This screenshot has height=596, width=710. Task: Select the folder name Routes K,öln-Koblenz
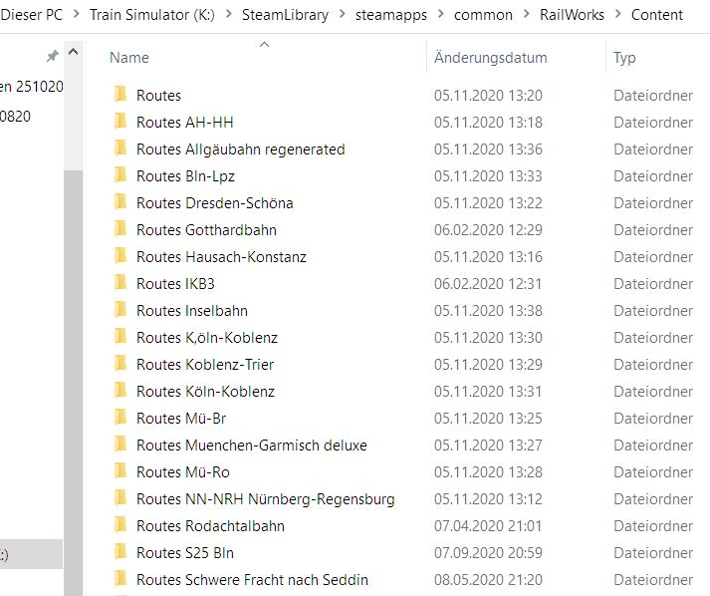[207, 337]
